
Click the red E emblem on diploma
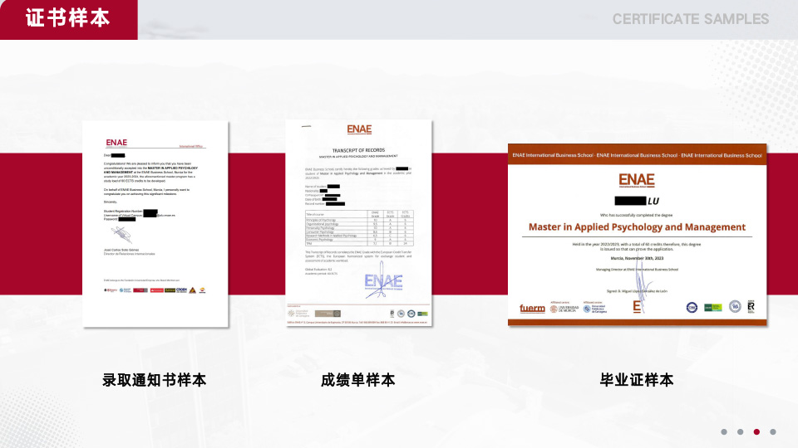coord(637,306)
